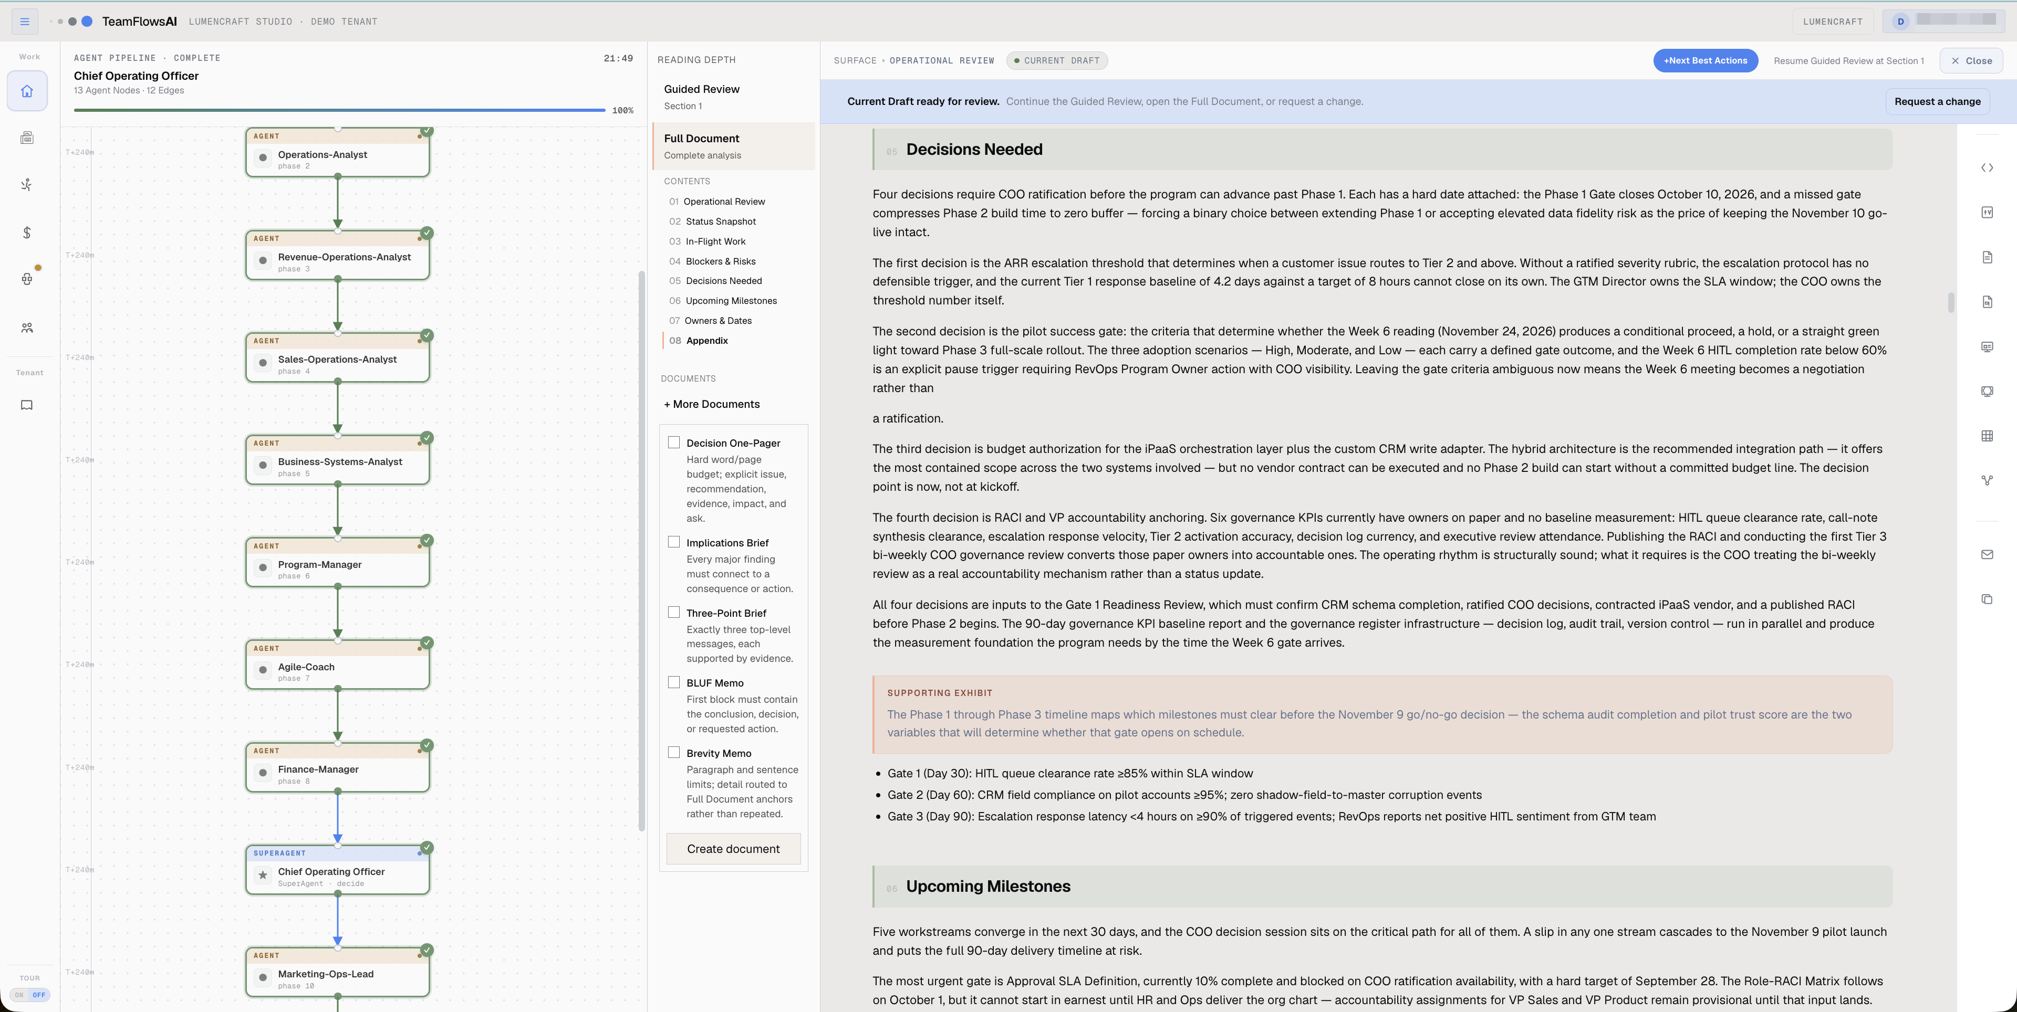Click the Request a change button
The width and height of the screenshot is (2017, 1012).
point(1937,101)
